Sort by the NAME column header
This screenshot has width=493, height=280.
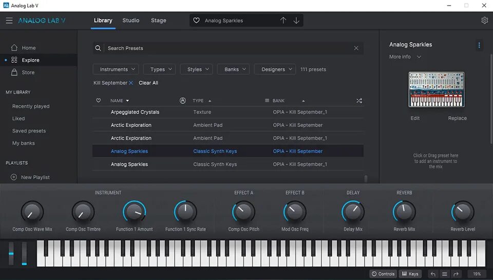pos(120,101)
